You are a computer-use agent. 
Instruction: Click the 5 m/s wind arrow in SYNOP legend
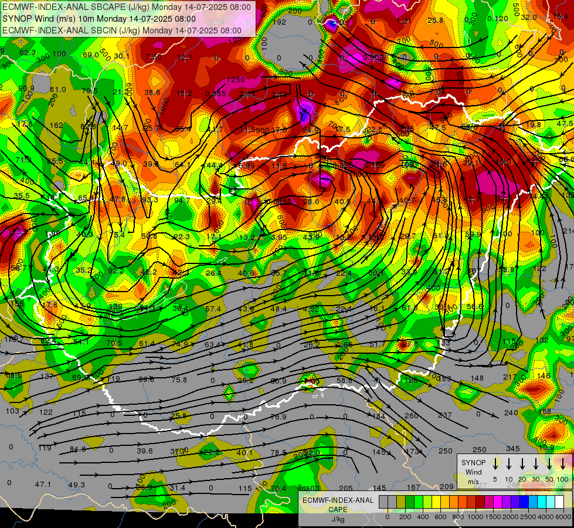pyautogui.click(x=495, y=464)
